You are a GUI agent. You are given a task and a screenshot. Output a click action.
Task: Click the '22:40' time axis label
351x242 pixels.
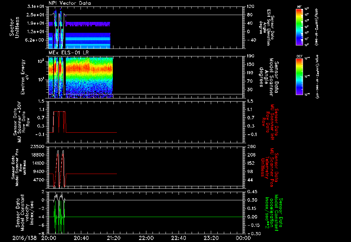point(178,238)
